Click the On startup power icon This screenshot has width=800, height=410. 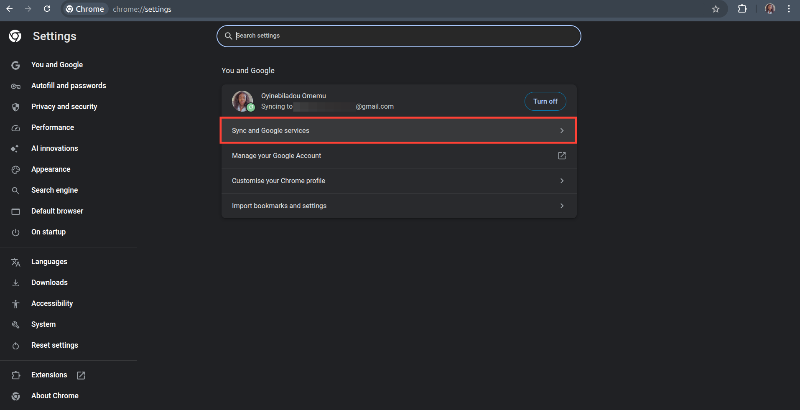click(15, 232)
